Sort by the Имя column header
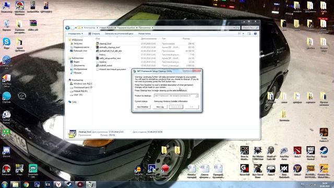This screenshot has height=188, width=334. point(98,39)
